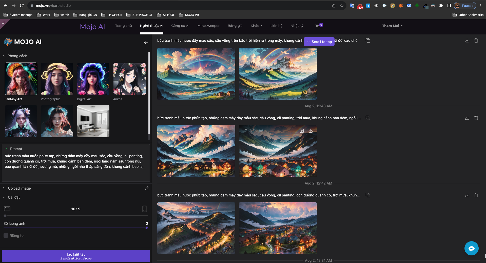
Task: Select portrait aspect ratio icon
Action: (x=145, y=209)
